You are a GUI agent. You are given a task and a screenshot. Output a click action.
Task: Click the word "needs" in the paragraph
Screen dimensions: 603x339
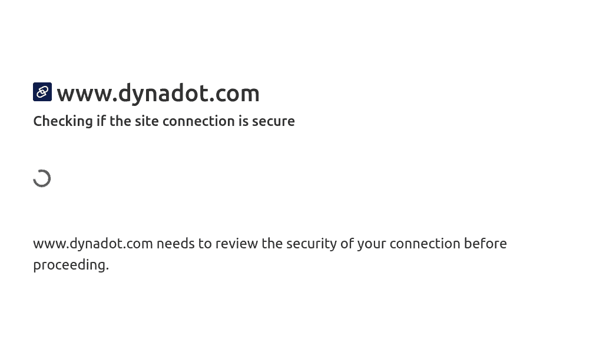pyautogui.click(x=175, y=244)
